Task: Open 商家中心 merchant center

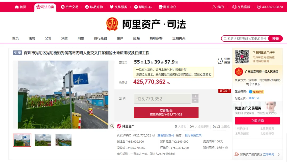Action: pyautogui.click(x=167, y=7)
